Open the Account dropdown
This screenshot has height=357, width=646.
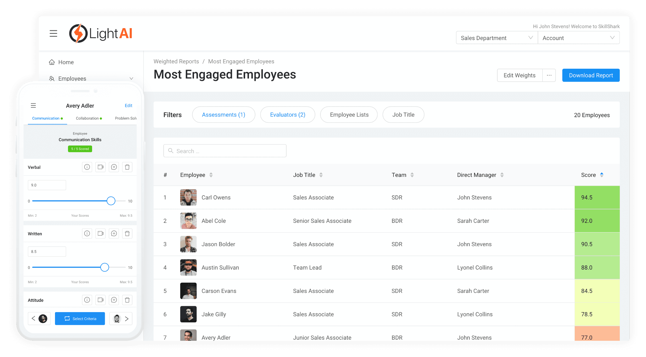click(578, 38)
